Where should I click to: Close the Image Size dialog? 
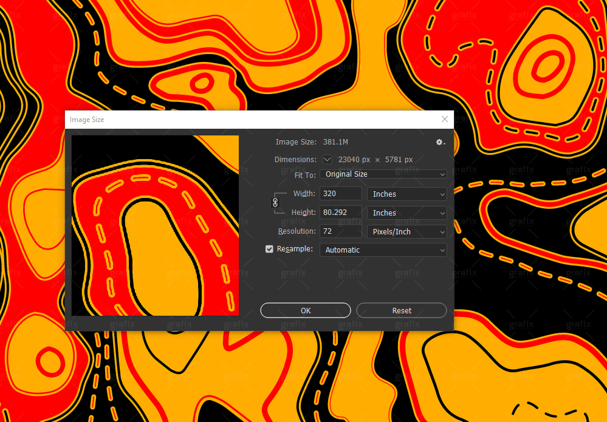point(444,119)
